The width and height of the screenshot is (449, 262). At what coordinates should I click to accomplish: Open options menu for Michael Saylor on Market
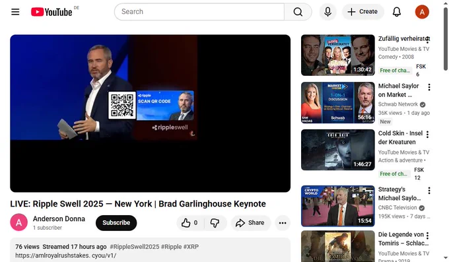click(429, 87)
